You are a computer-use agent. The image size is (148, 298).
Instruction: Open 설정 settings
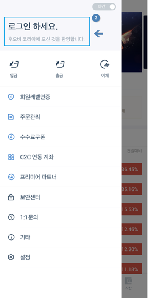[x=61, y=257]
